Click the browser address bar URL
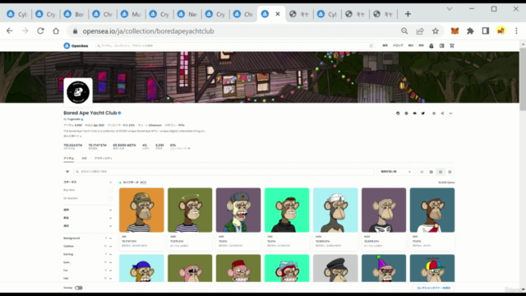This screenshot has height=296, width=526. [x=148, y=31]
